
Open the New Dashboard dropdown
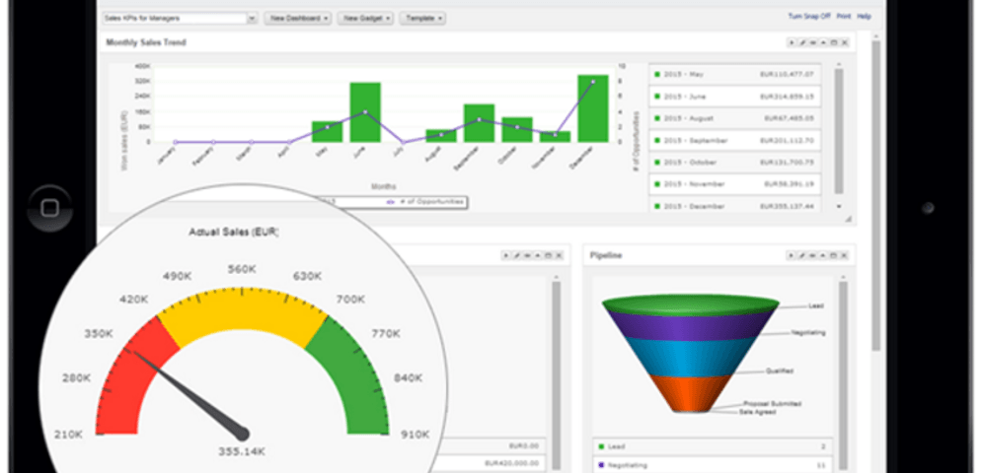tap(297, 18)
